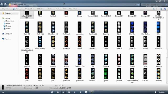Image resolution: width=168 pixels, height=94 pixels.
Task: Click the scroll down arrow
Action: pos(167,83)
